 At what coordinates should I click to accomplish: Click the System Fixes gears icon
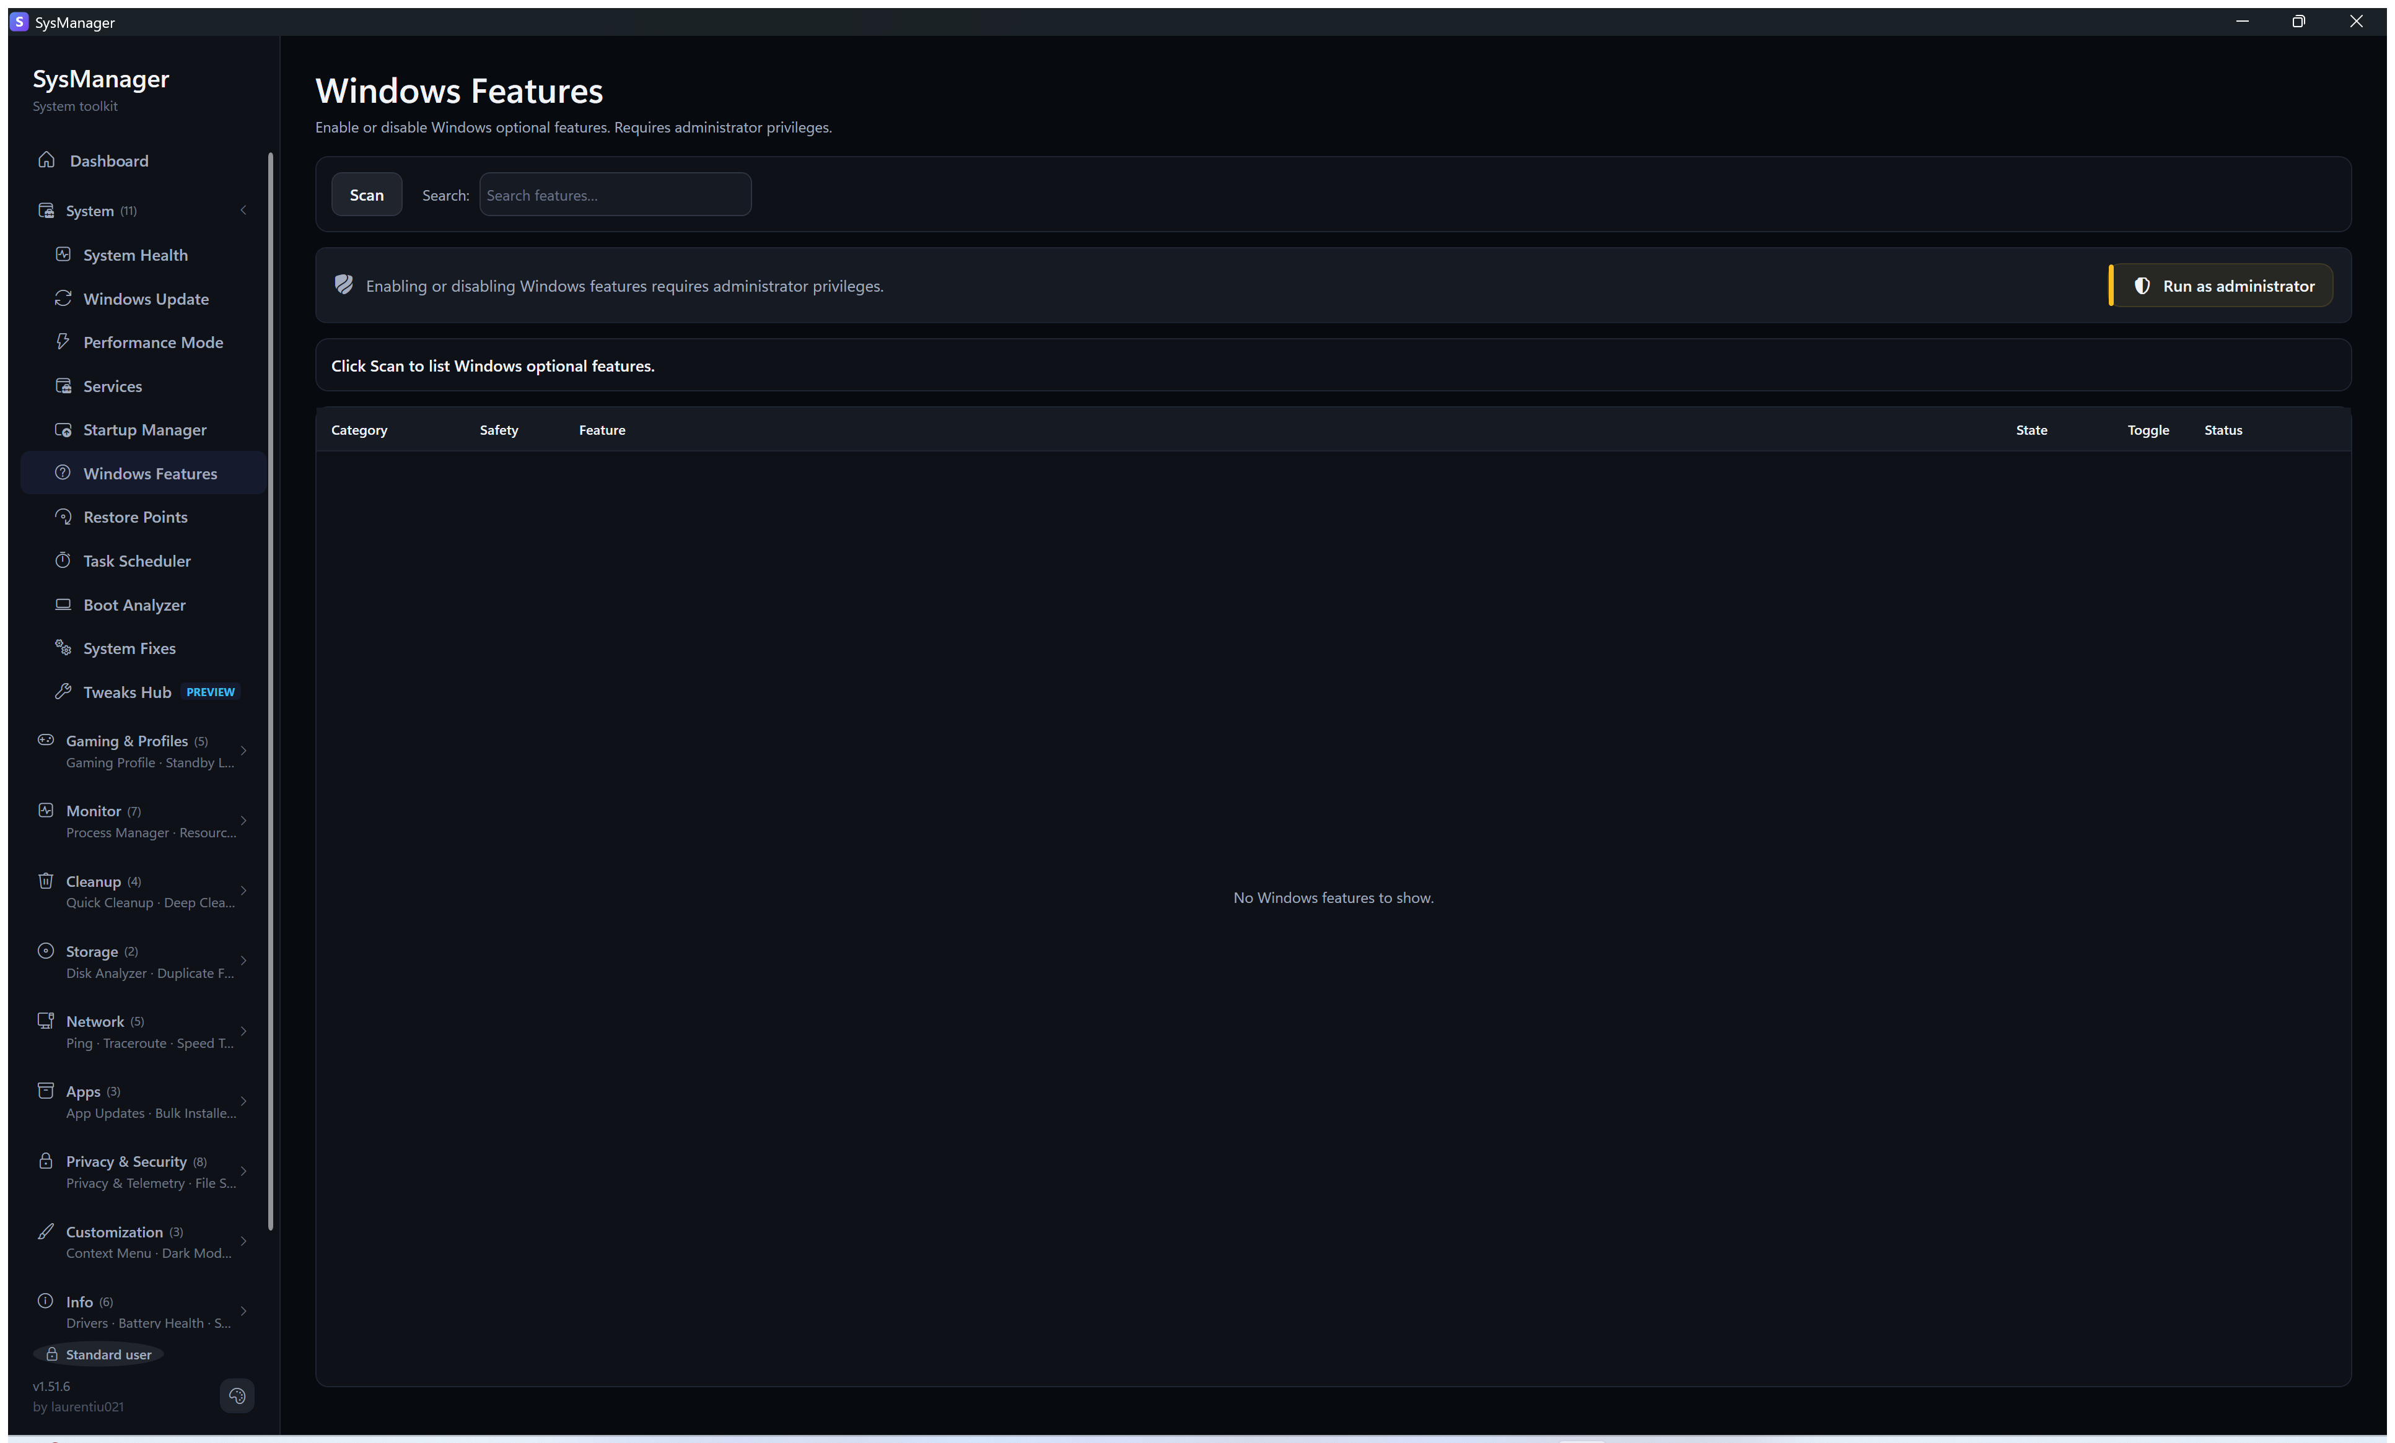pyautogui.click(x=63, y=648)
